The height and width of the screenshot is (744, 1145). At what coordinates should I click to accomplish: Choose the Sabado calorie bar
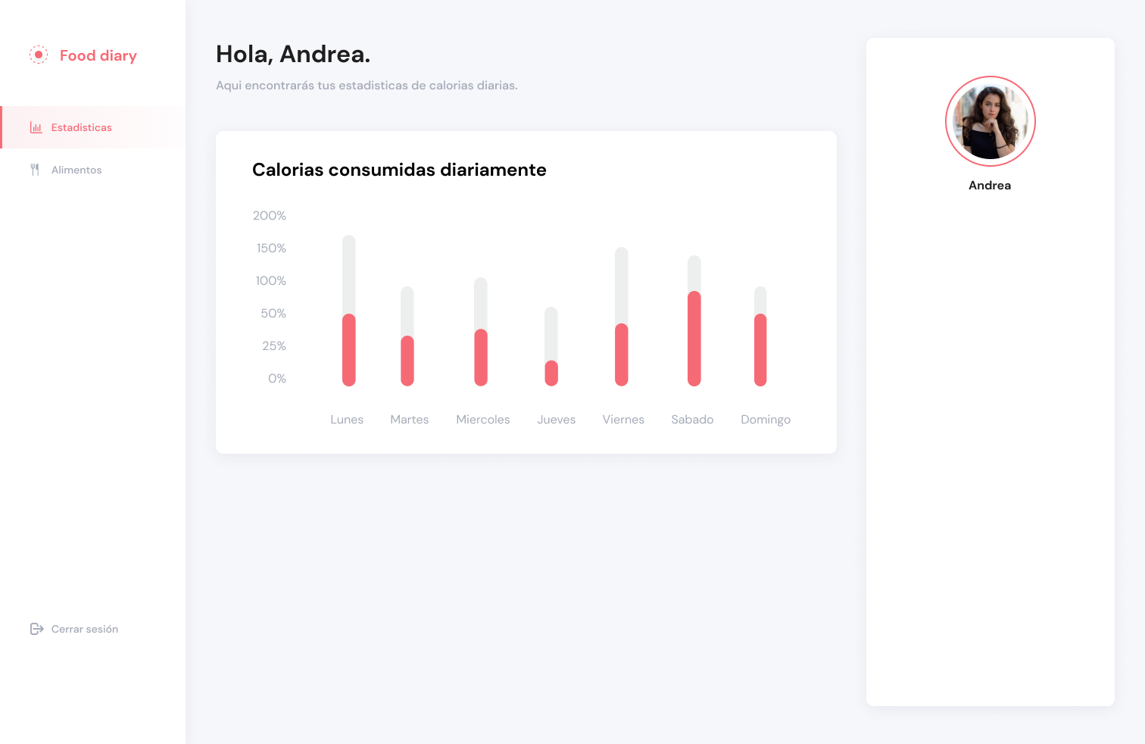694,321
